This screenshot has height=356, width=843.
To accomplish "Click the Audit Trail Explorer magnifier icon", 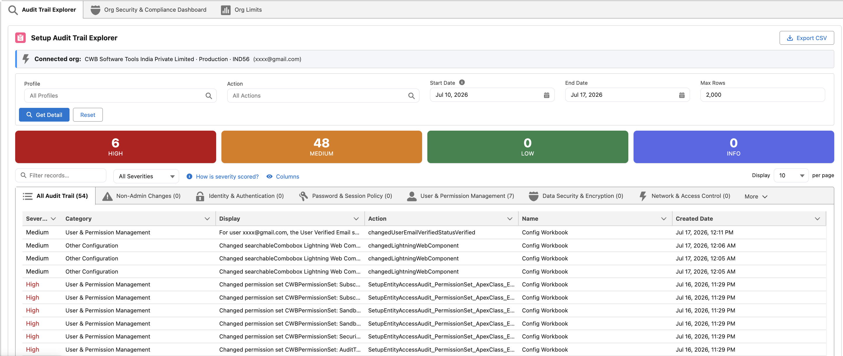I will click(13, 10).
